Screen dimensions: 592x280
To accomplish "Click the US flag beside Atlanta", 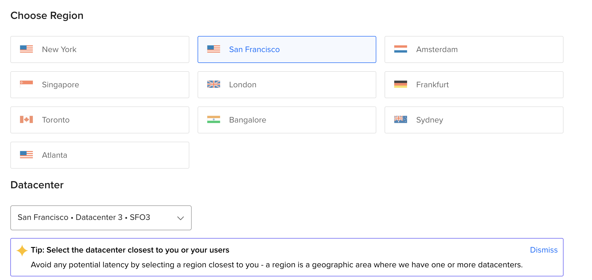I will [x=26, y=155].
